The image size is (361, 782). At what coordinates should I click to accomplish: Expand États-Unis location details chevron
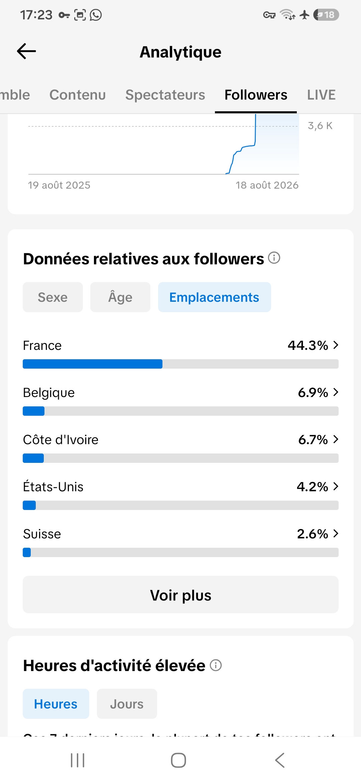tap(336, 487)
